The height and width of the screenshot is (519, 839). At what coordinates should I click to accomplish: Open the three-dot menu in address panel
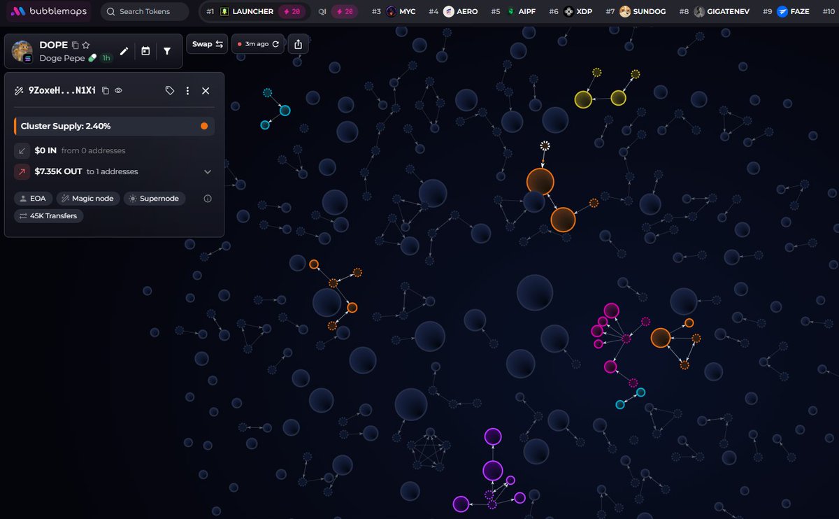(187, 91)
